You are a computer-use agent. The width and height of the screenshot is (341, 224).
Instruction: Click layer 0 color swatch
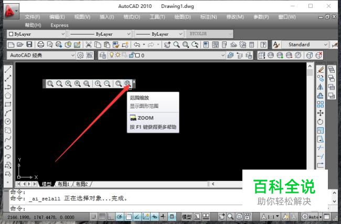tap(137, 55)
